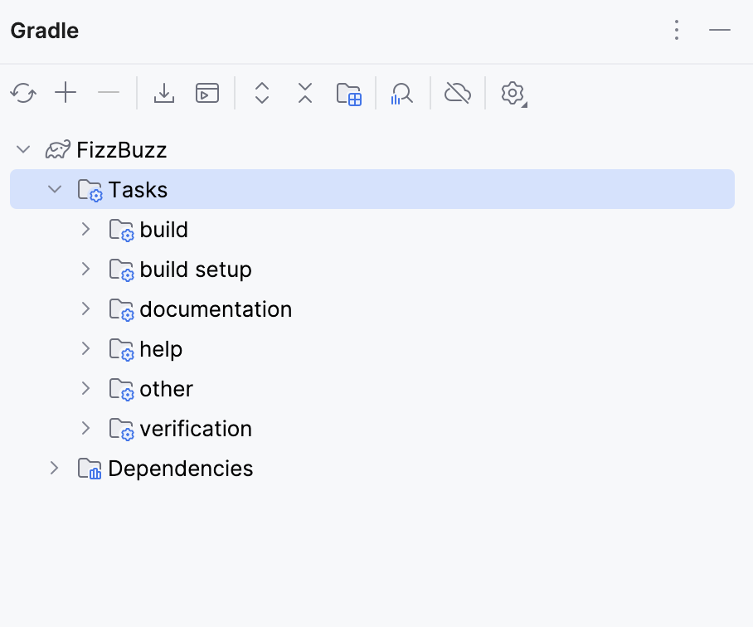Open the Analyze Dependencies icon
This screenshot has height=627, width=753.
click(x=401, y=94)
